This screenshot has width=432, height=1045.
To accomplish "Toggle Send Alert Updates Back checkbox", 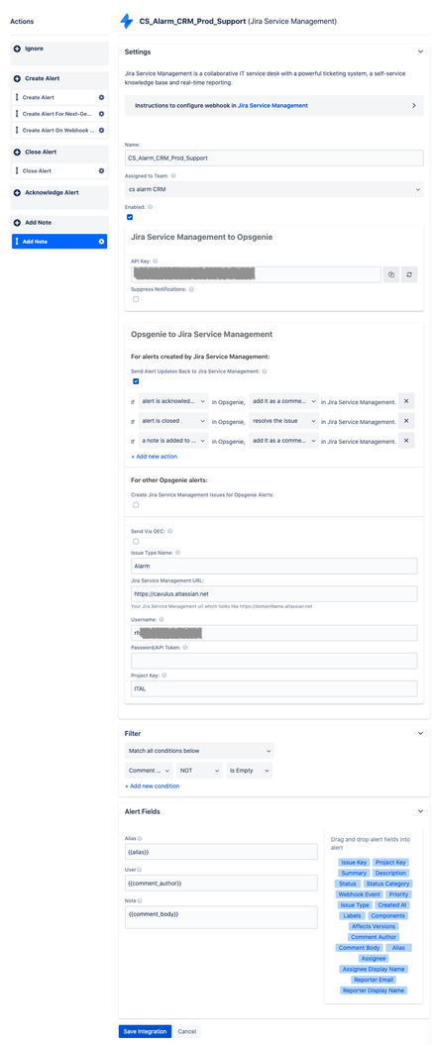I will click(136, 382).
